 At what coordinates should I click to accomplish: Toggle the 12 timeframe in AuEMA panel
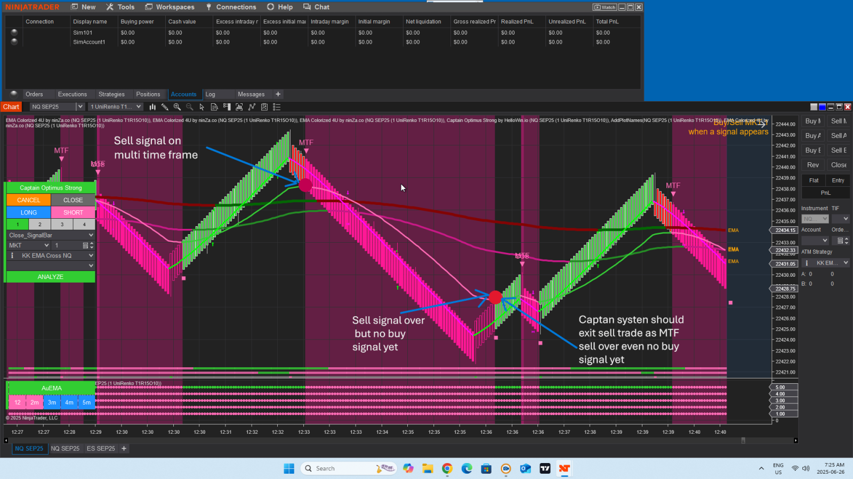coord(17,402)
